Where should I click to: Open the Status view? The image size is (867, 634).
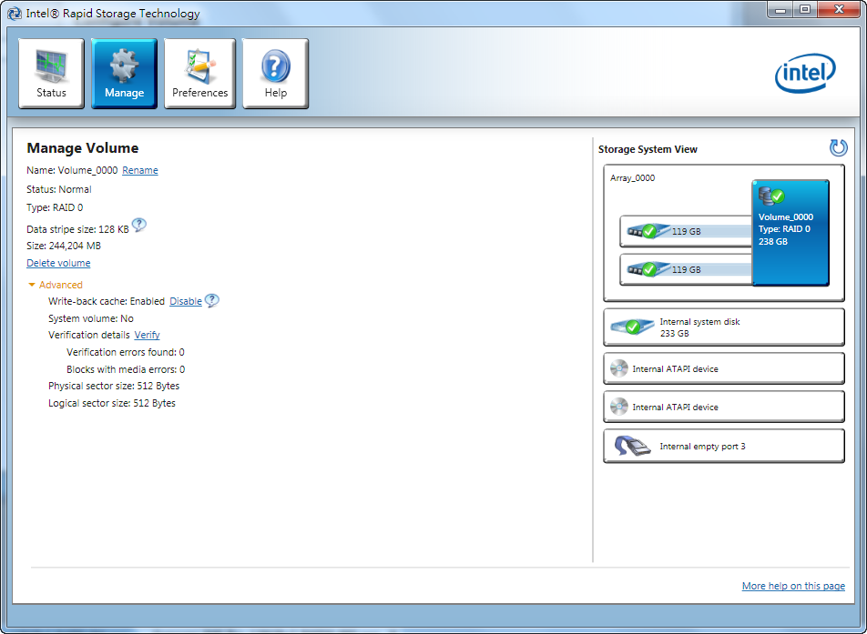(x=51, y=74)
